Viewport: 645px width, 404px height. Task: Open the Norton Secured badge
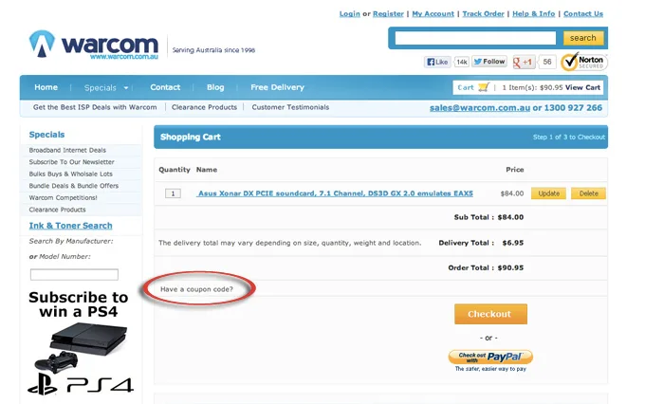tap(583, 62)
